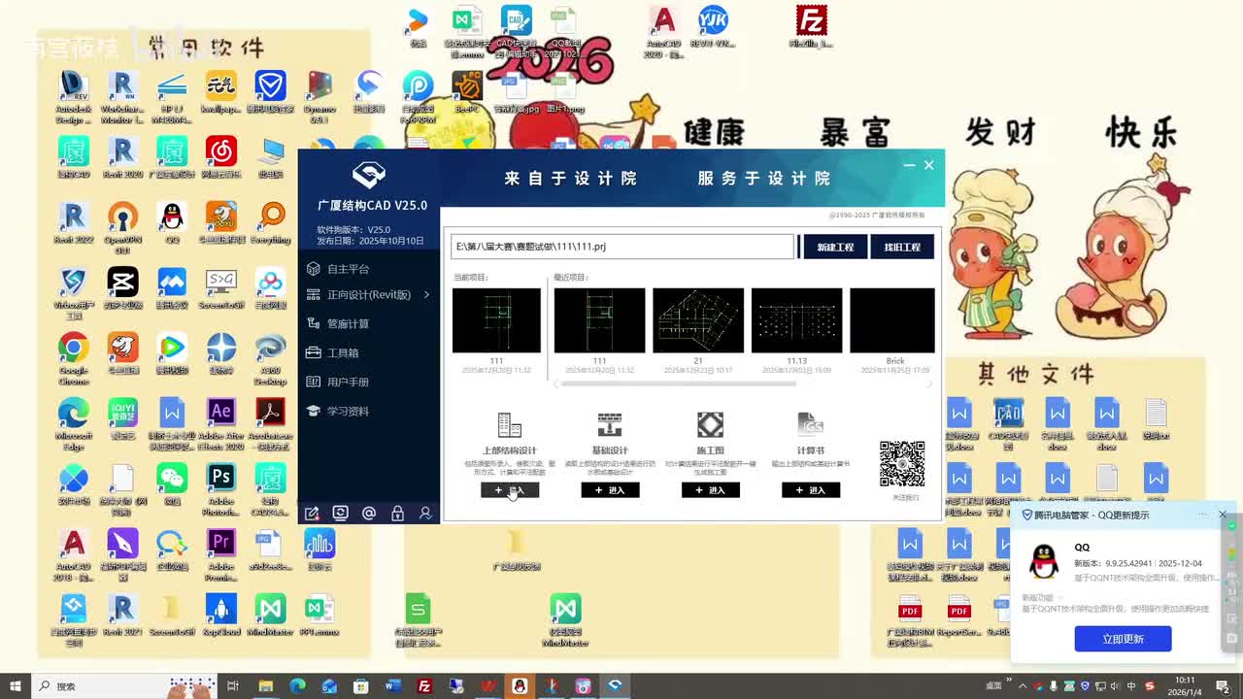
Task: Open the OpenVPN GUI desktop shortcut
Action: click(x=122, y=227)
